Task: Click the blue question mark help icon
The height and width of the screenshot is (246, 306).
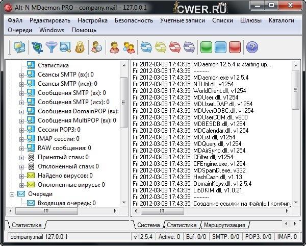Action: tap(251, 48)
